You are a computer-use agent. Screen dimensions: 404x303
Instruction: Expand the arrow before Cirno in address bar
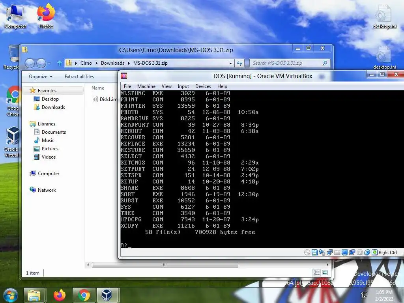click(76, 63)
